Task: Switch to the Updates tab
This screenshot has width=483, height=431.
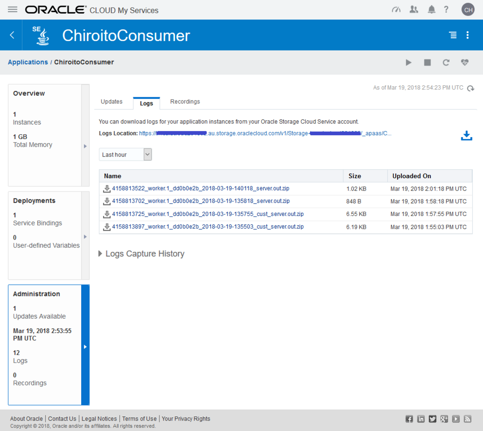Action: coord(111,101)
